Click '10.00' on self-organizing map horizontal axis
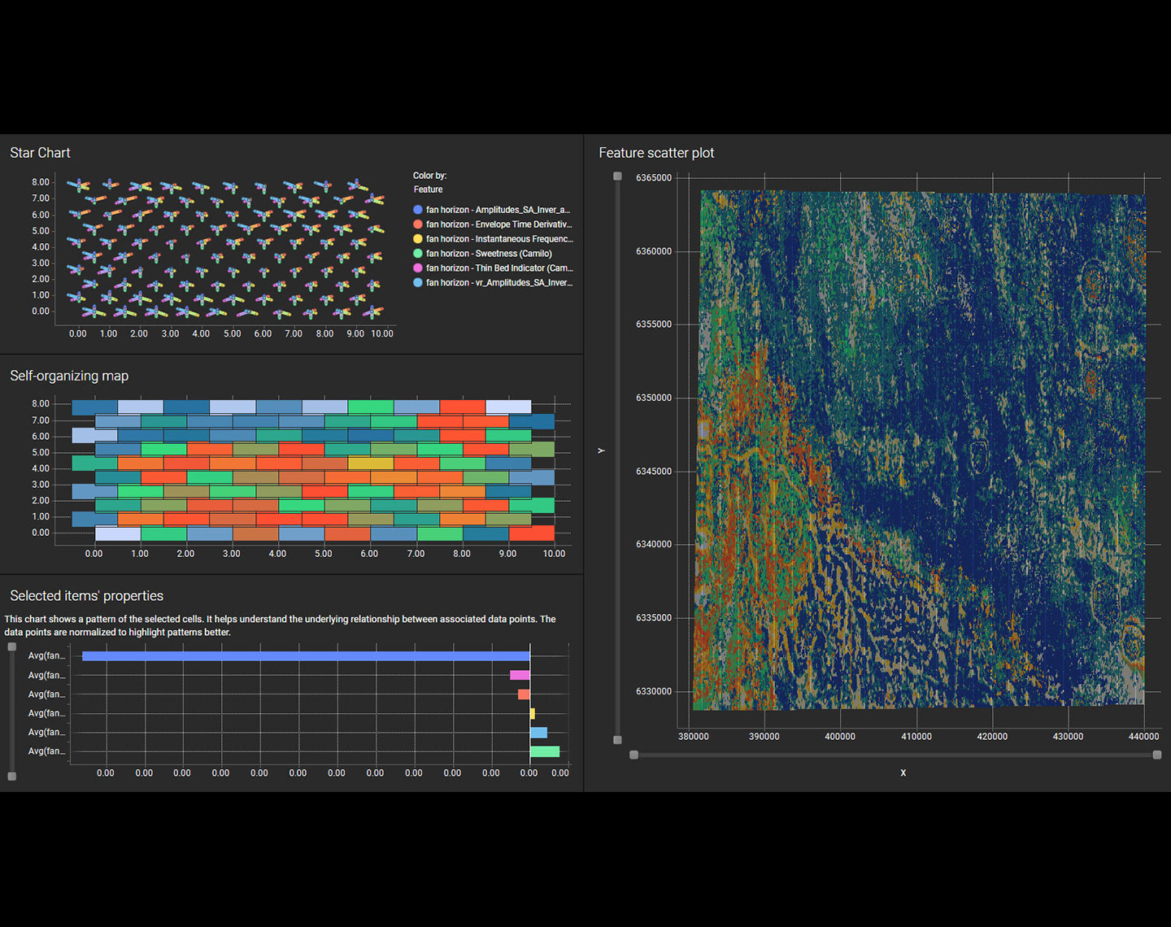 [x=554, y=554]
